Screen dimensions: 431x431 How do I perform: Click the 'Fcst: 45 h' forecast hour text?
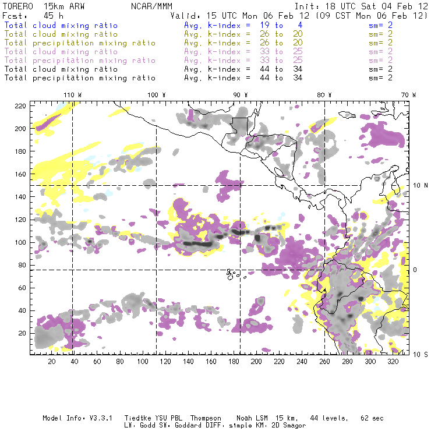click(x=33, y=16)
